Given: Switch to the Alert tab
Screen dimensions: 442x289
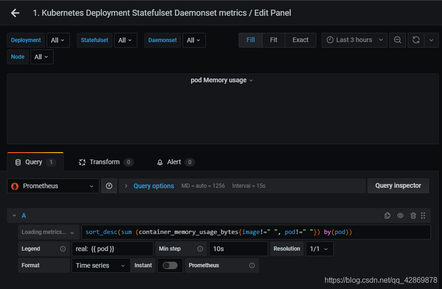Looking at the screenshot, I should click(176, 162).
